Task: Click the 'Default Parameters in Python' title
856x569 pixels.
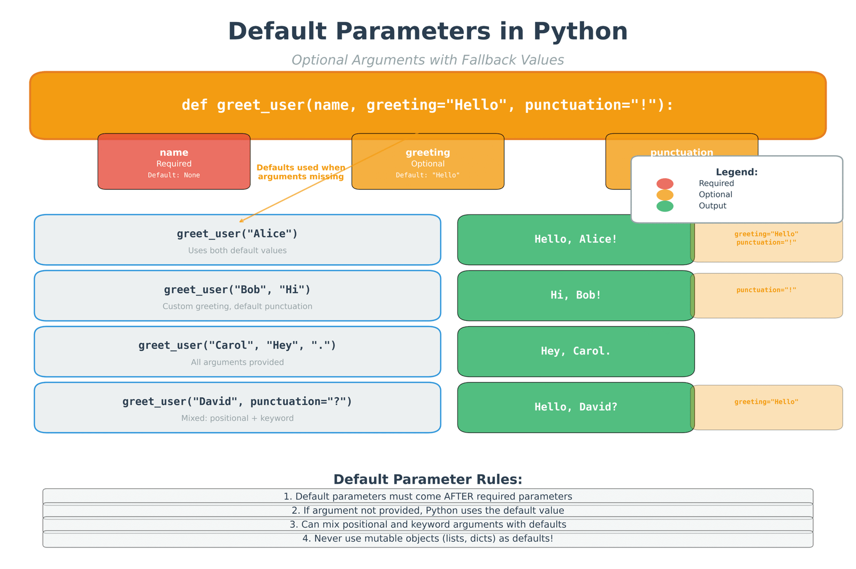Action: [427, 31]
